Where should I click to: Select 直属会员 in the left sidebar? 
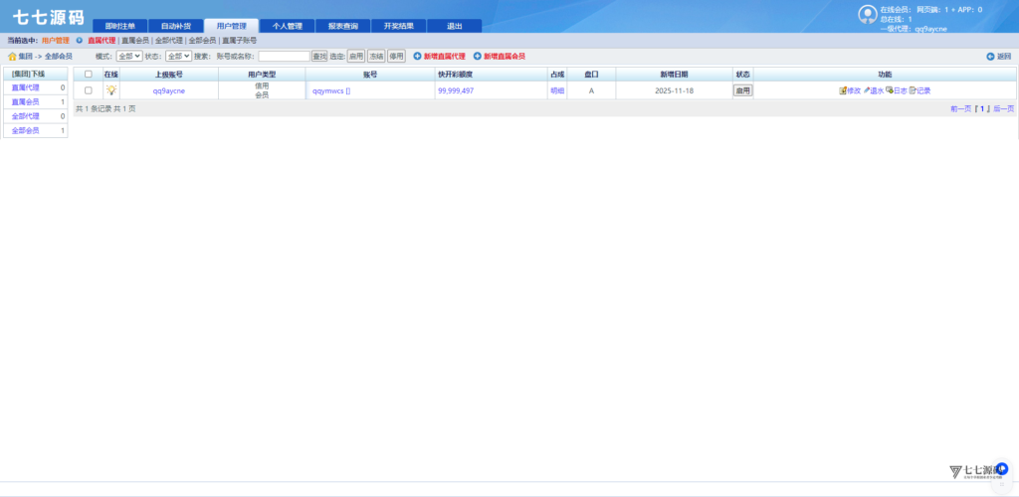tap(26, 101)
